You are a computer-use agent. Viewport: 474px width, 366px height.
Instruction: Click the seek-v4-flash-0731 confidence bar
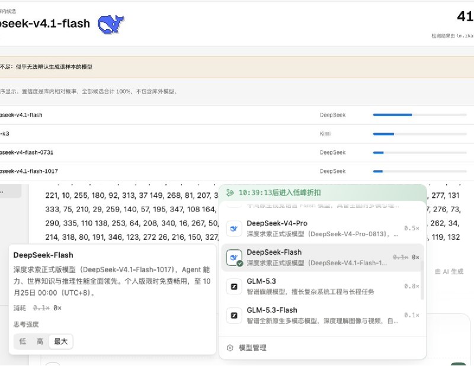(x=419, y=153)
